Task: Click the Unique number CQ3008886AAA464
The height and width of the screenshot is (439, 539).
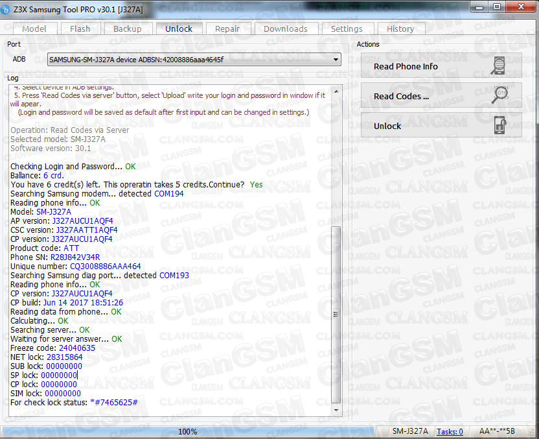Action: pos(106,267)
